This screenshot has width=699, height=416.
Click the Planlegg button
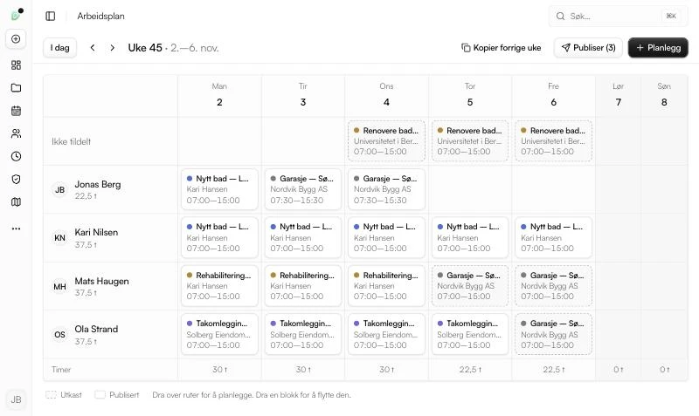click(658, 48)
